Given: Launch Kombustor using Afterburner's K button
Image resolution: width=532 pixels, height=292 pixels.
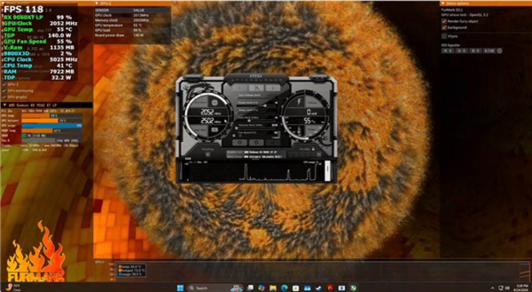Looking at the screenshot, I should point(240,88).
